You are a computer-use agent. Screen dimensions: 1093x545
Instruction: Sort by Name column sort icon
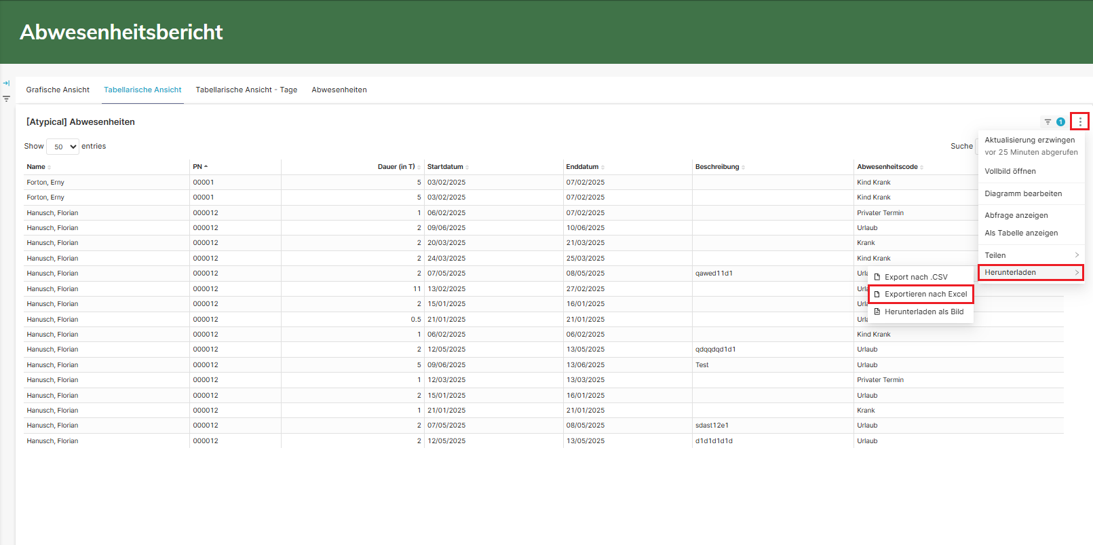[x=50, y=167]
